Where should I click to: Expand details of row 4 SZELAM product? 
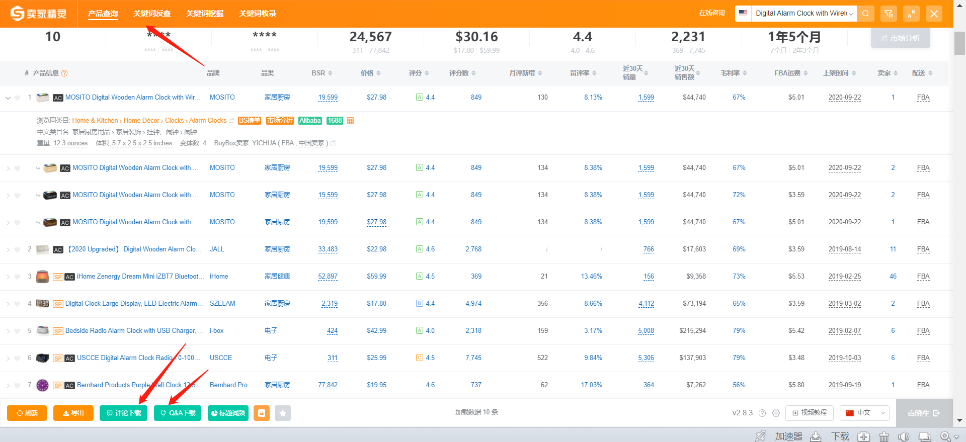point(8,304)
